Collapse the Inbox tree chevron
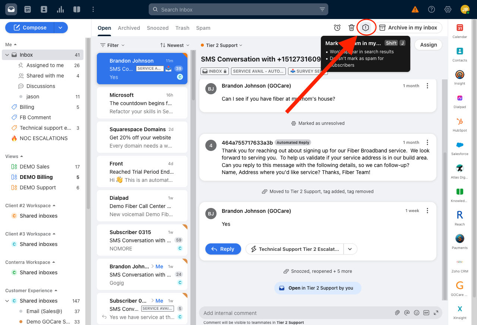477x325 pixels. pyautogui.click(x=7, y=55)
